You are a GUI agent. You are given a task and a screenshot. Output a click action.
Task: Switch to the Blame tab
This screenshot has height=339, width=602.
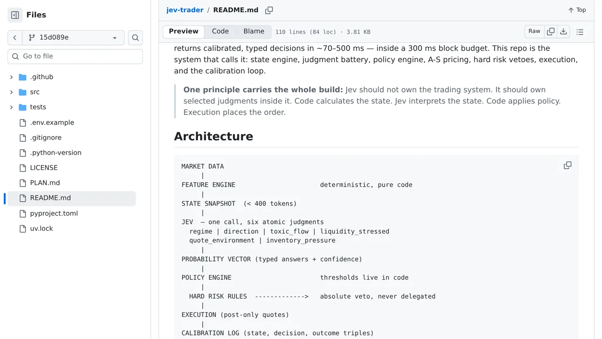(253, 32)
